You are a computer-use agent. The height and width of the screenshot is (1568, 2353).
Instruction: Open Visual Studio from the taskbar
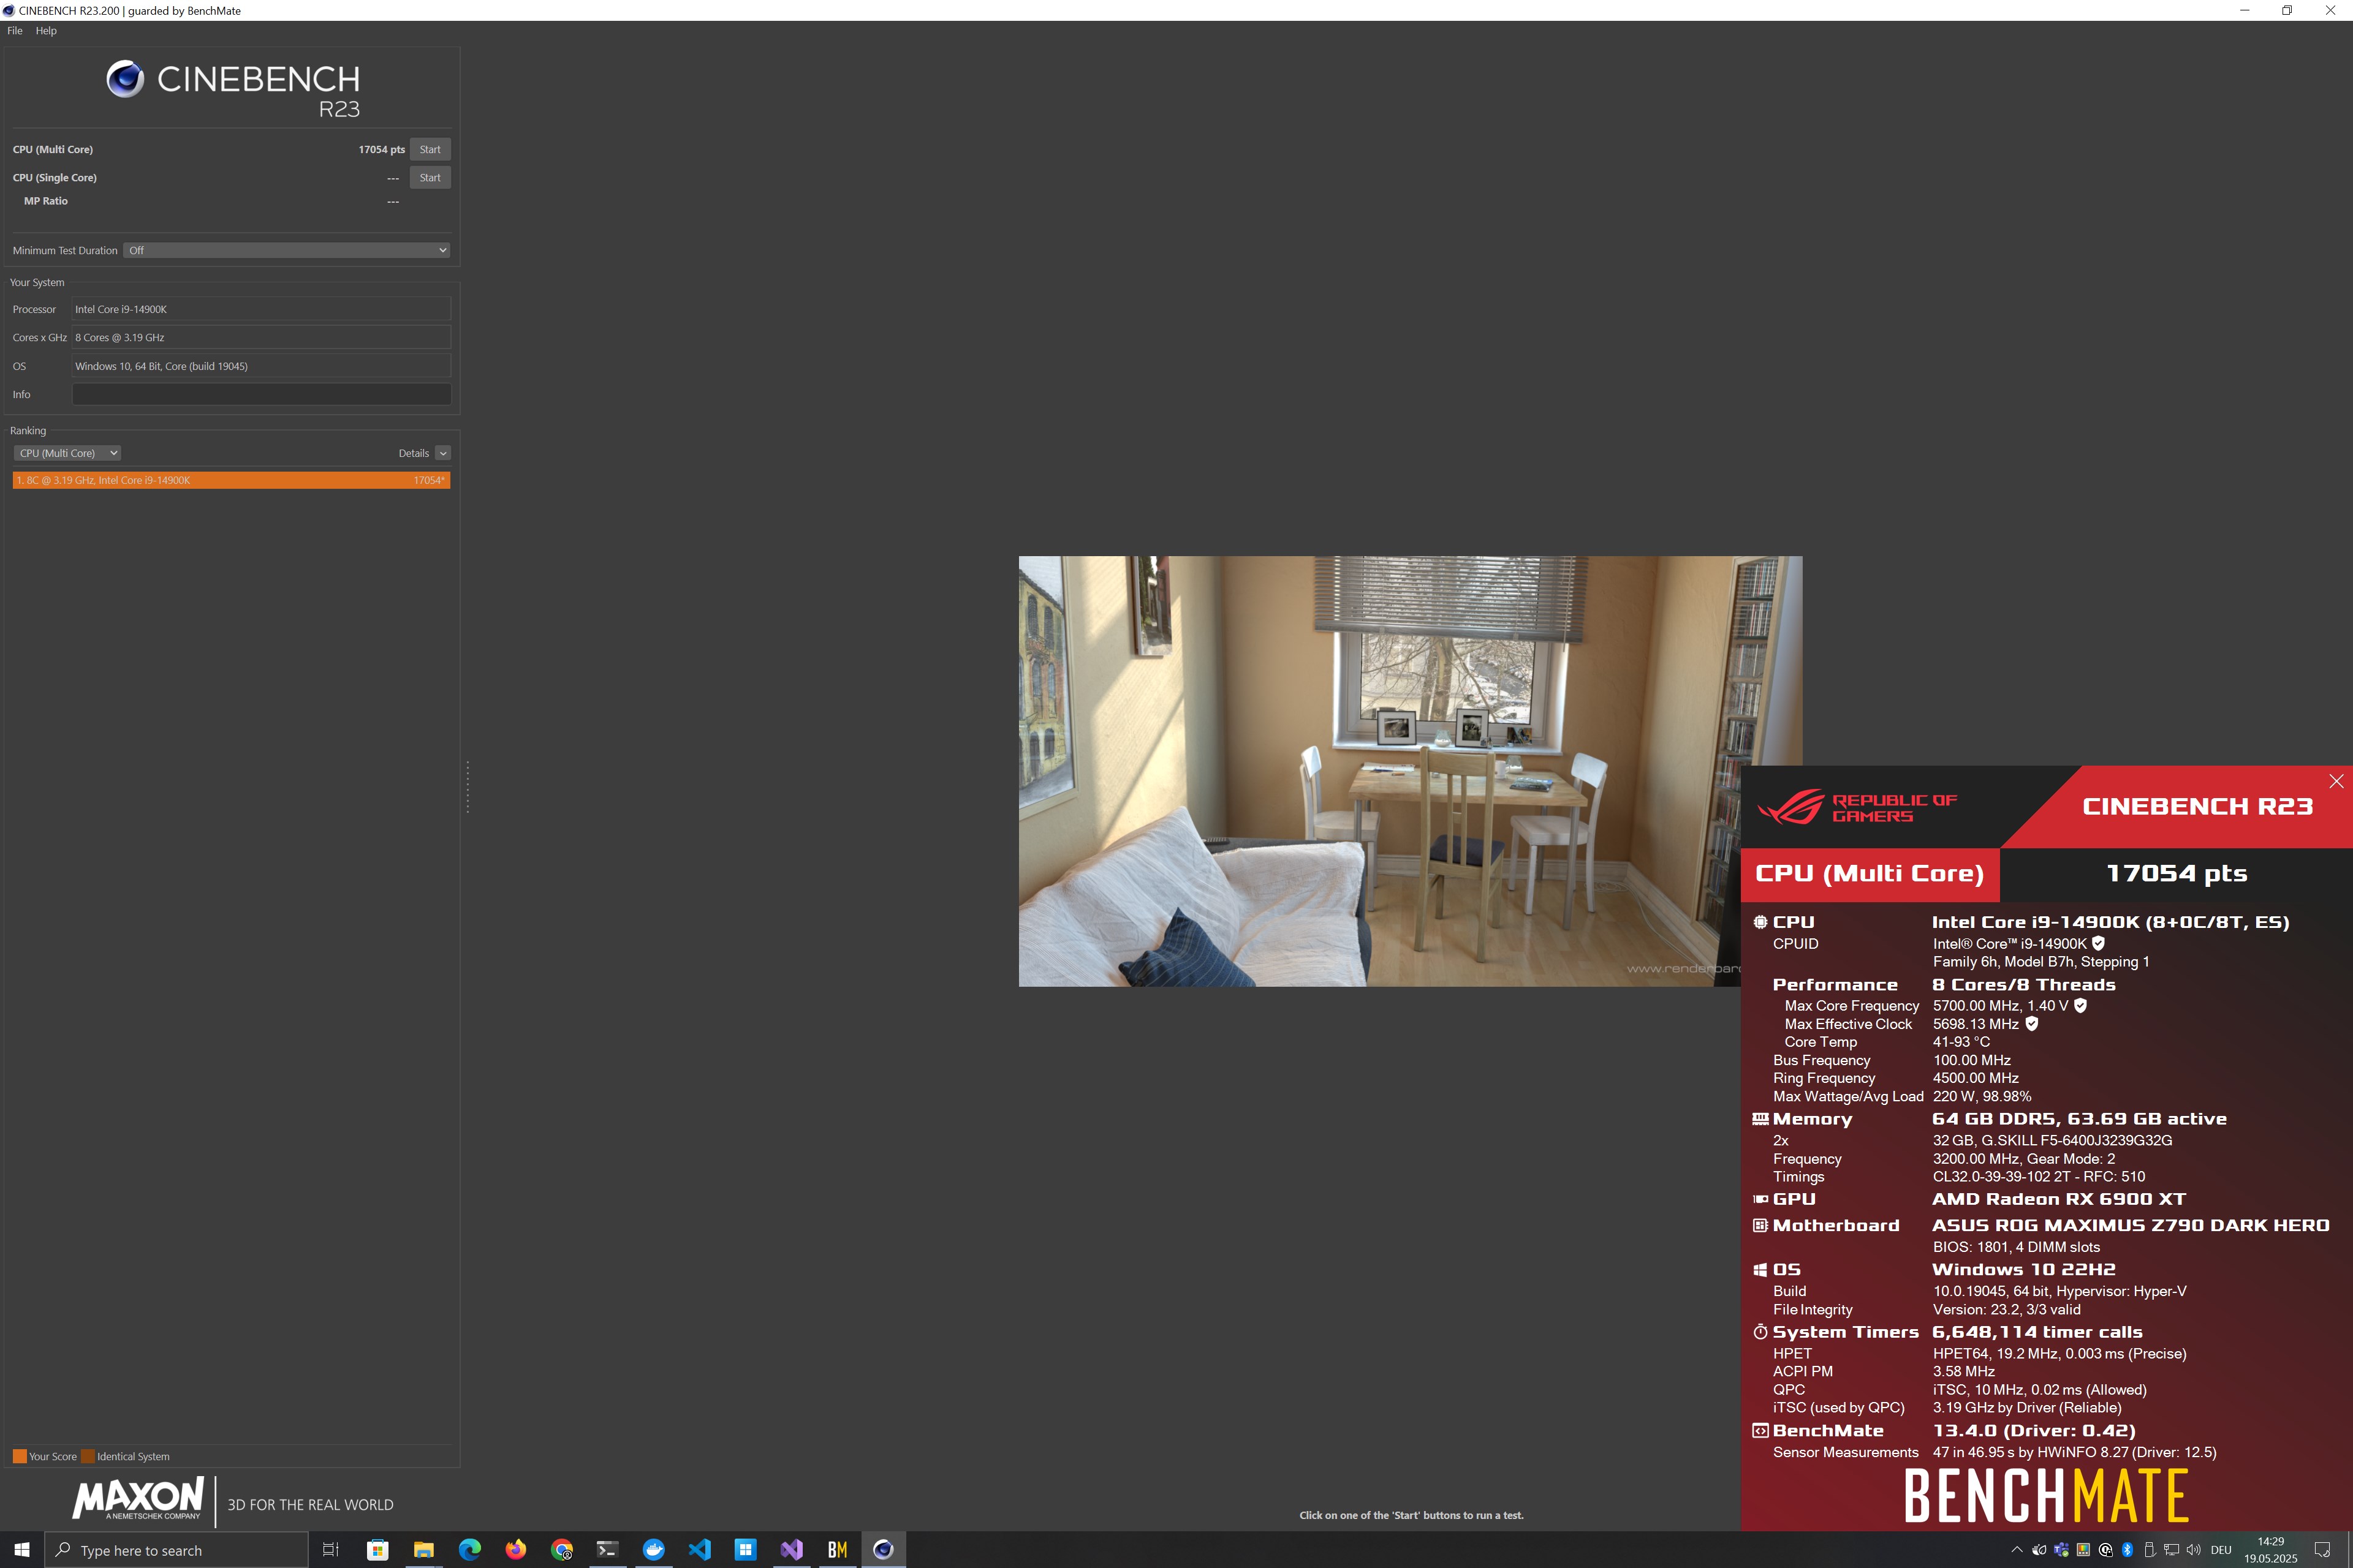[791, 1550]
